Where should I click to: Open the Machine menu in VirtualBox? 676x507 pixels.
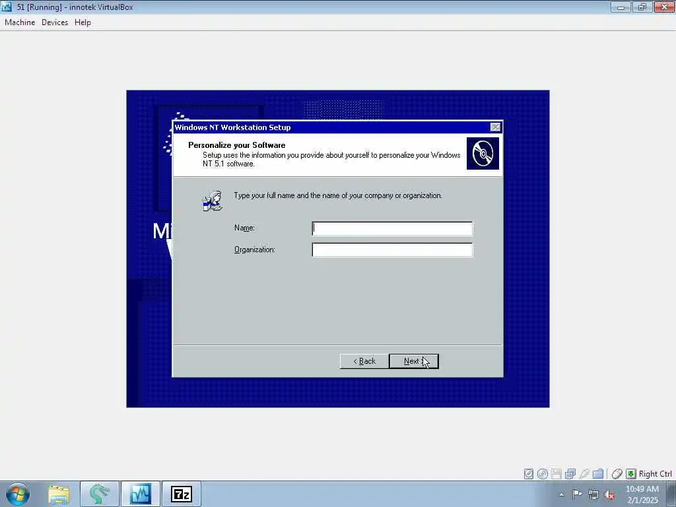pos(20,22)
